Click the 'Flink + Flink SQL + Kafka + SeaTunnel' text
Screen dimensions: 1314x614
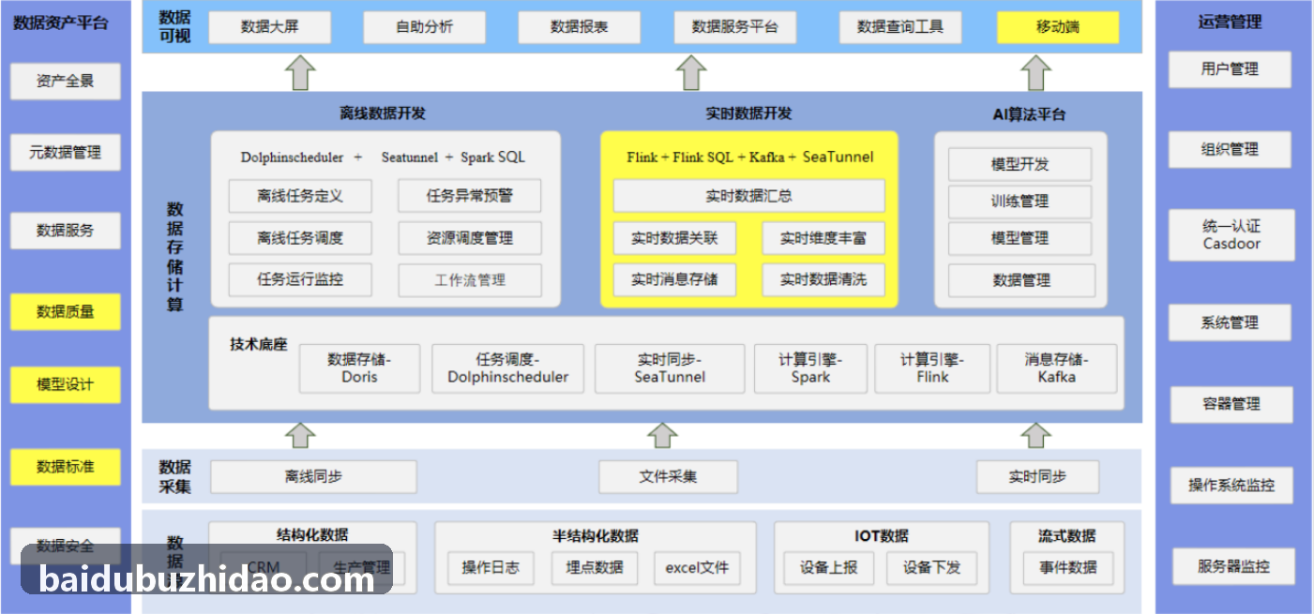(749, 157)
